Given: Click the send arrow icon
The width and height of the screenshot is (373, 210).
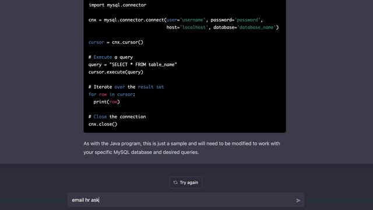Looking at the screenshot, I should click(x=298, y=201).
